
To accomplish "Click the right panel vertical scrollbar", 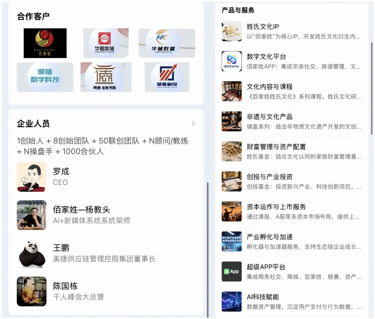I will point(372,88).
